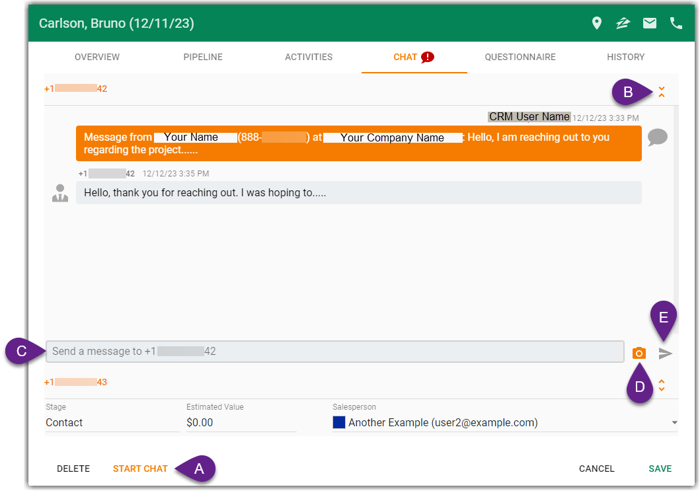The height and width of the screenshot is (491, 700).
Task: Click the START CHAT button
Action: (140, 469)
